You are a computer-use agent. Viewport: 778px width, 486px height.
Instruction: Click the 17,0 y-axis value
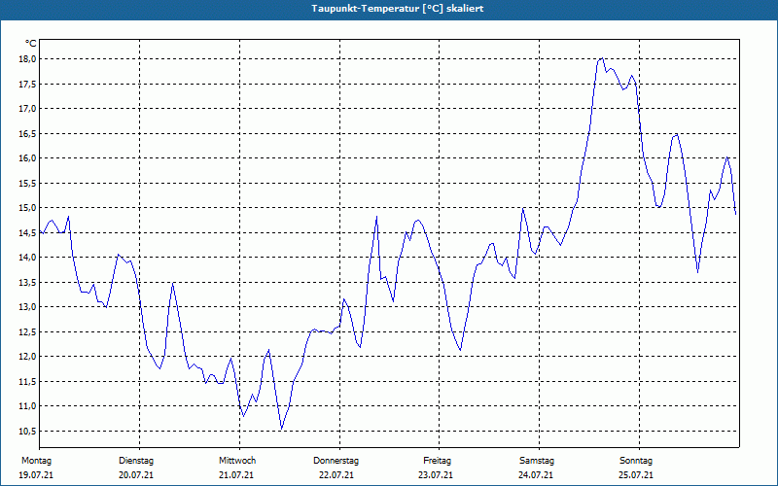28,109
